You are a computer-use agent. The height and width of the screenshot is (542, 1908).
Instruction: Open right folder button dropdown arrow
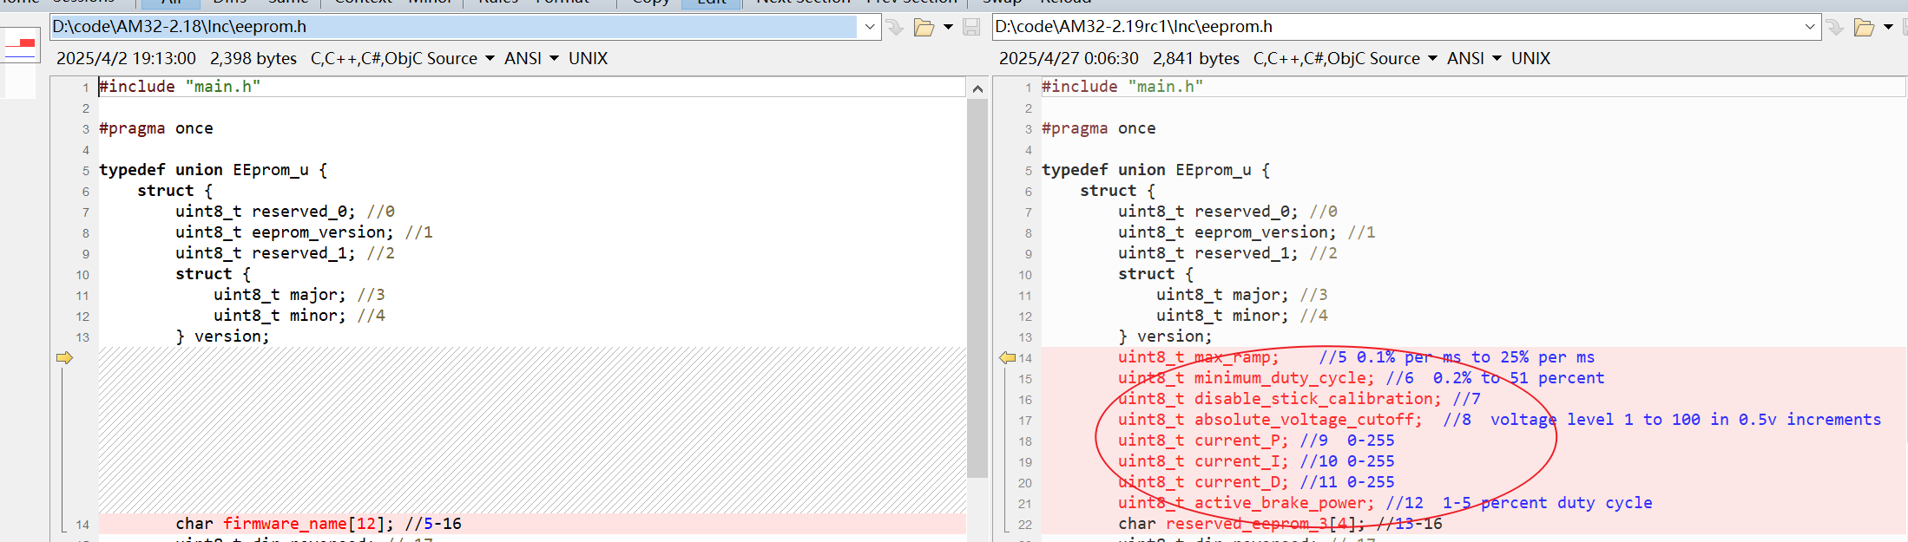[x=1888, y=28]
